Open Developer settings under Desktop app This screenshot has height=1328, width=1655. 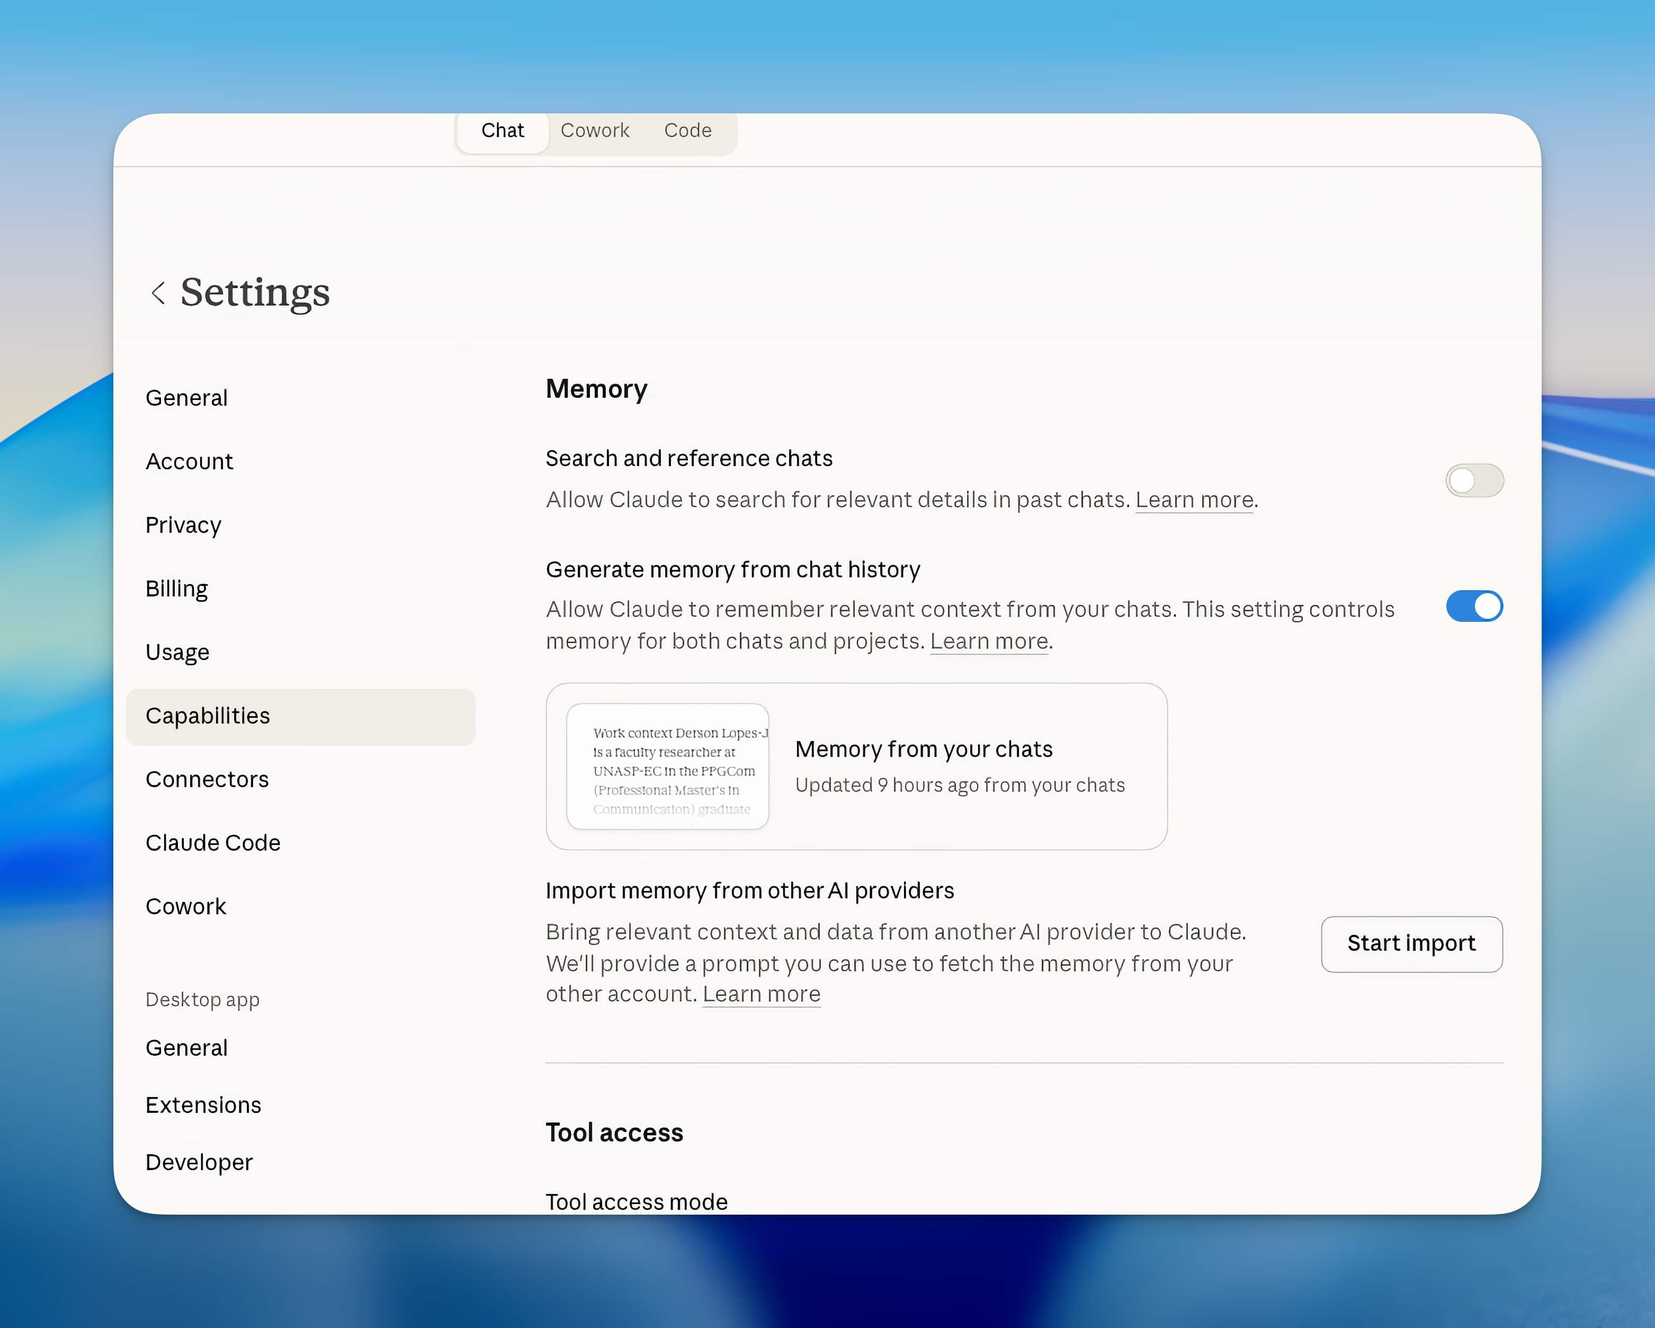pos(199,1162)
